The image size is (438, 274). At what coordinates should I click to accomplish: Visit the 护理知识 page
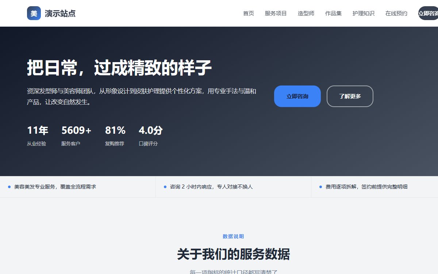click(x=364, y=14)
